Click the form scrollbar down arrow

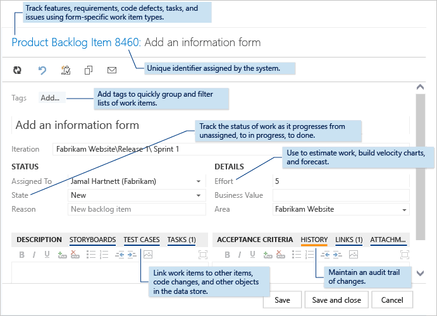[x=421, y=273]
